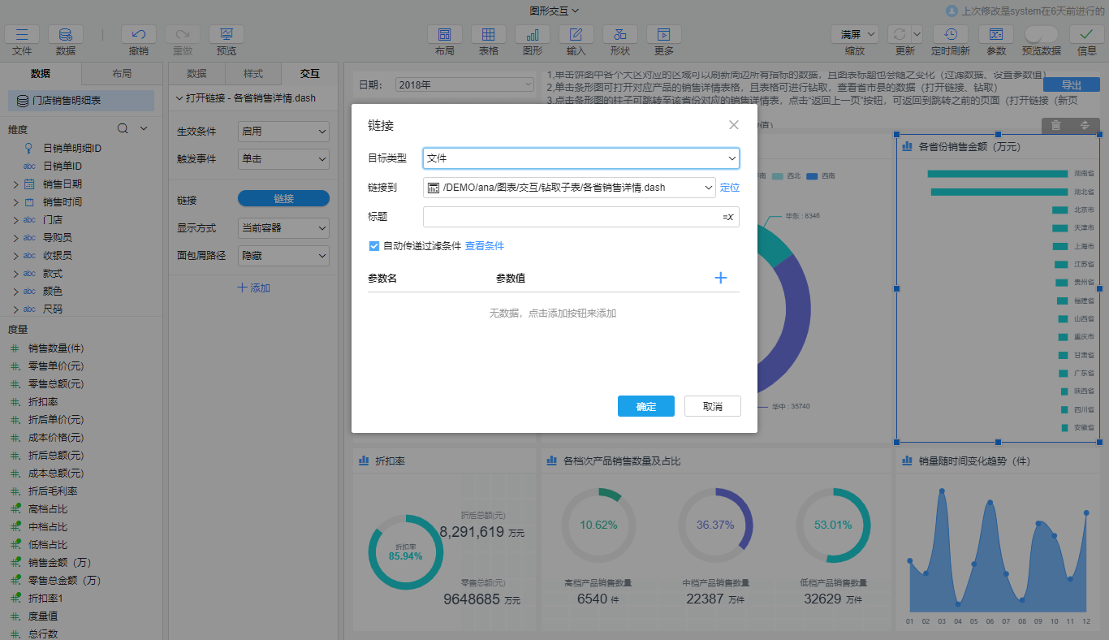The height and width of the screenshot is (640, 1109).
Task: Open the 目标类型 dropdown
Action: [580, 158]
